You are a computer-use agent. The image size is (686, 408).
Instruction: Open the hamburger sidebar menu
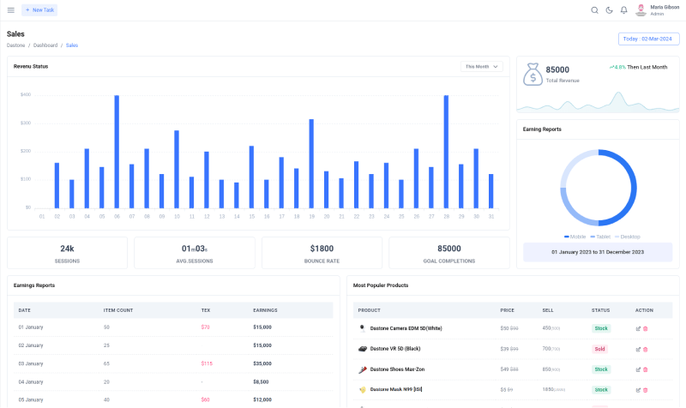click(10, 10)
